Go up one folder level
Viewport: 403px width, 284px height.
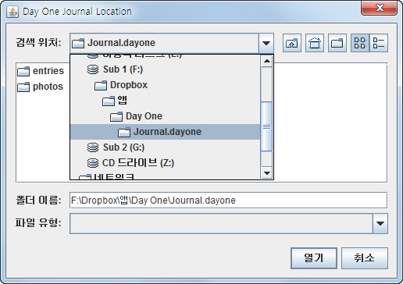[292, 43]
